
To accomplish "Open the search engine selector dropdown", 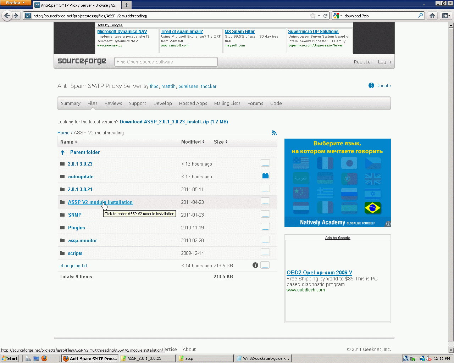I will pos(337,16).
